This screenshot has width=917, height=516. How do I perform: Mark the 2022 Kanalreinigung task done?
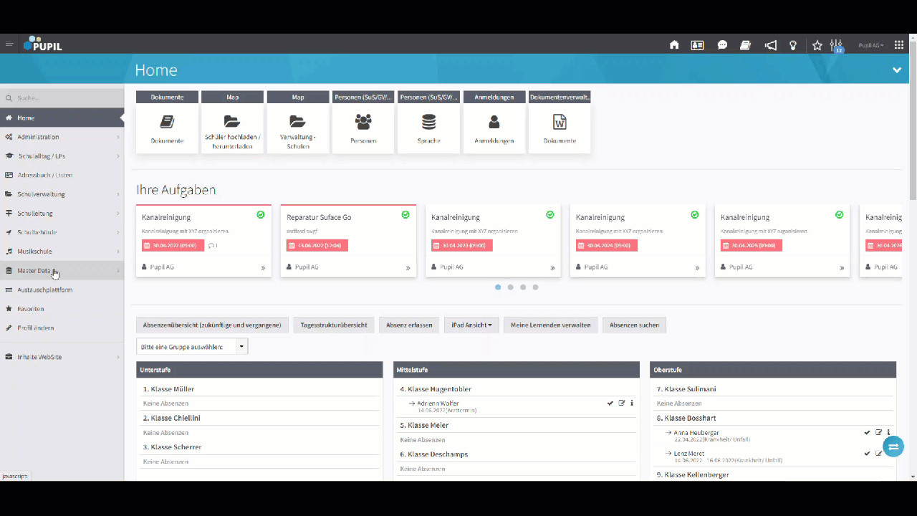(x=261, y=214)
